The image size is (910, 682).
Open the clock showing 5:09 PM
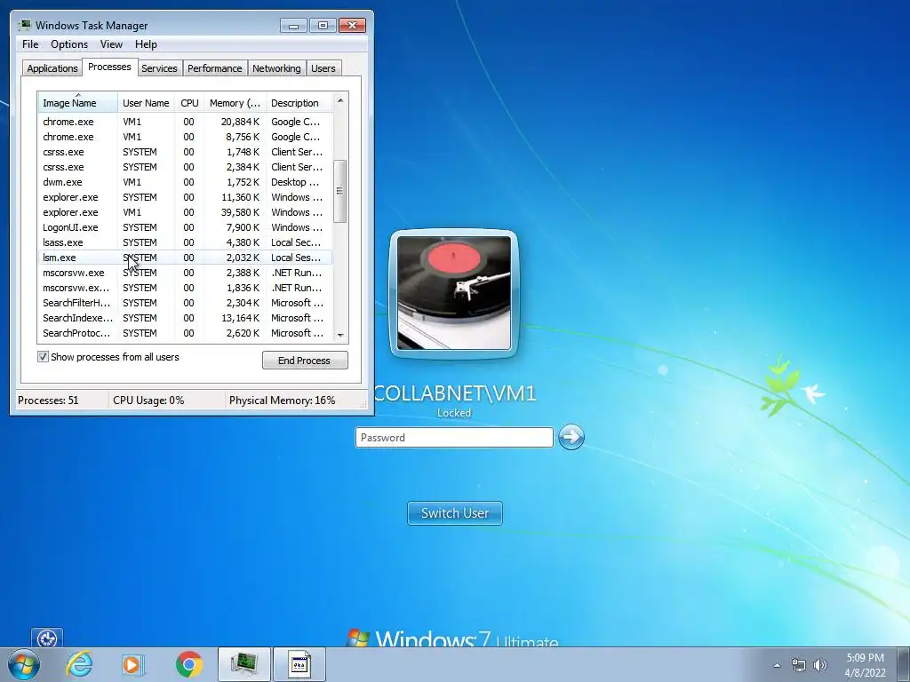(x=865, y=665)
